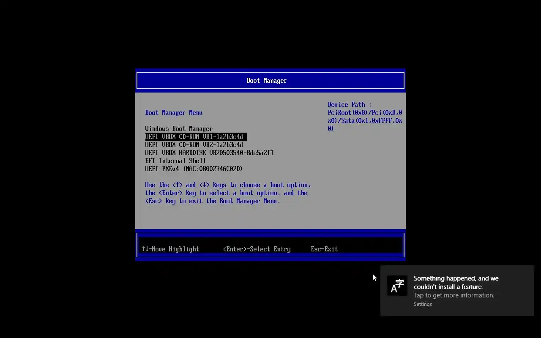Click the 'Device Path :' label
Viewport: 541px width, 338px height.
(x=350, y=105)
